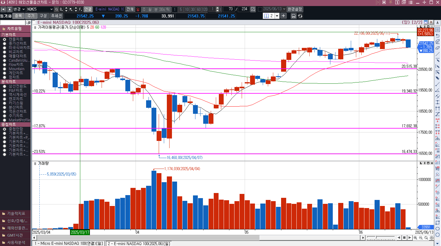This screenshot has width=441, height=246.
Task: Select the 미국식바차트 radio option
Action: click(x=5, y=48)
